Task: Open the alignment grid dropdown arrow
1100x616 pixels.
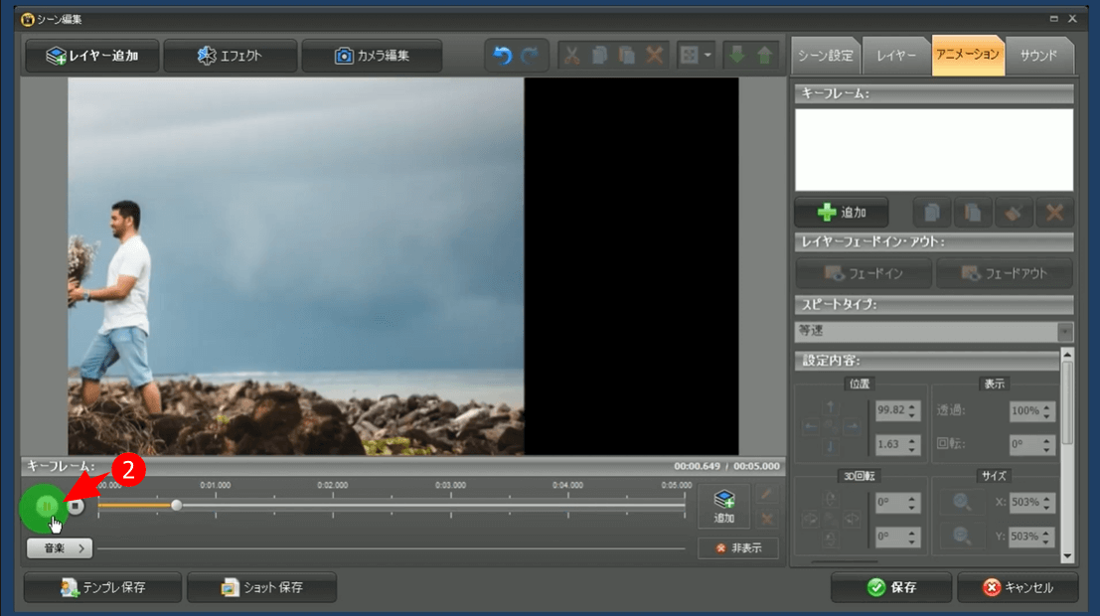Action: point(707,56)
